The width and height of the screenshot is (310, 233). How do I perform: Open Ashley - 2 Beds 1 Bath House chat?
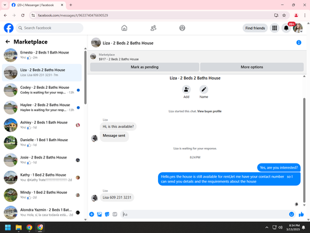click(x=42, y=125)
